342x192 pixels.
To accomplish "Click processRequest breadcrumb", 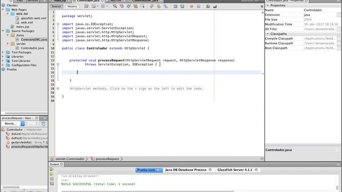I will (x=107, y=159).
